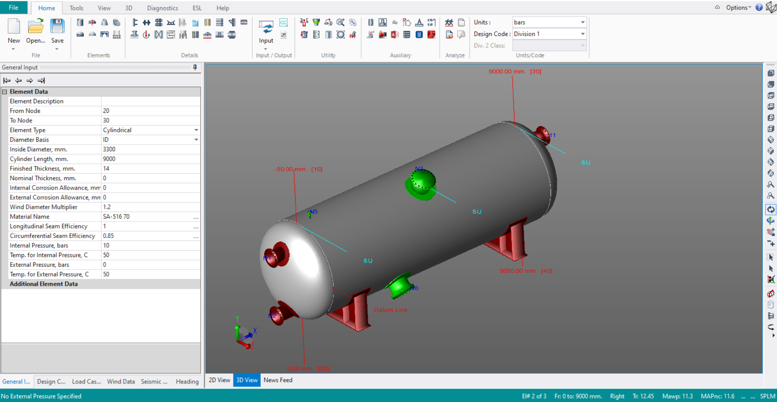
Task: Click the red PDF export icon
Action: pyautogui.click(x=431, y=35)
